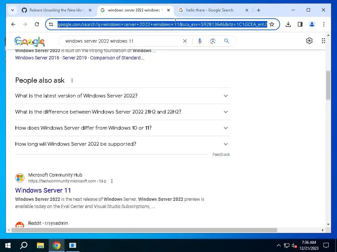The height and width of the screenshot is (252, 337).
Task: Click the Chrome forward arrow button
Action: [x=25, y=24]
